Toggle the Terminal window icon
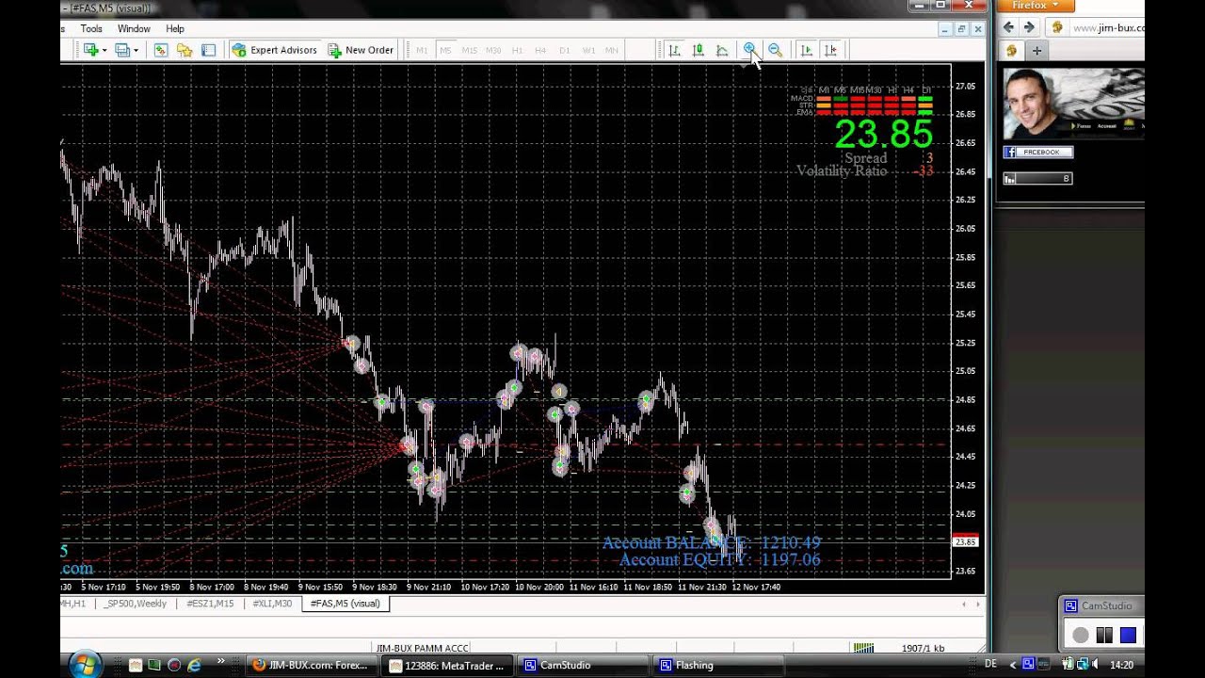The height and width of the screenshot is (678, 1205). coord(208,50)
